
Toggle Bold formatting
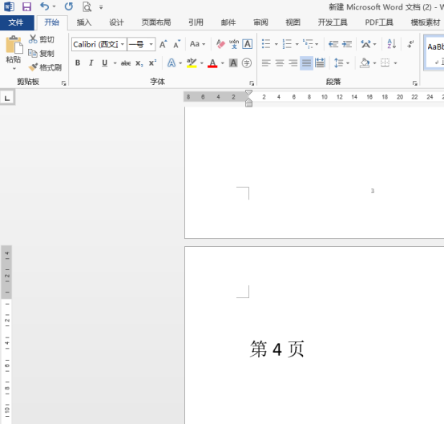tap(78, 63)
